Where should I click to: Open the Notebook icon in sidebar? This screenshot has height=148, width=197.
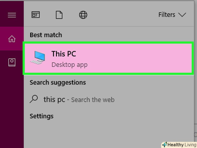(12, 63)
